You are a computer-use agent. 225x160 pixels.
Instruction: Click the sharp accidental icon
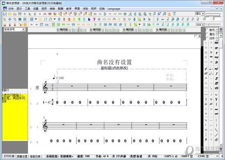point(144,19)
